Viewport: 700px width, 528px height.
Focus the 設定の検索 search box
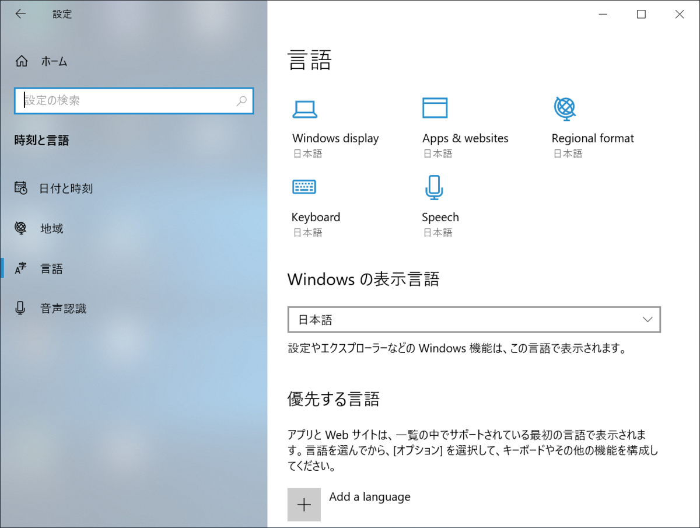pos(134,100)
